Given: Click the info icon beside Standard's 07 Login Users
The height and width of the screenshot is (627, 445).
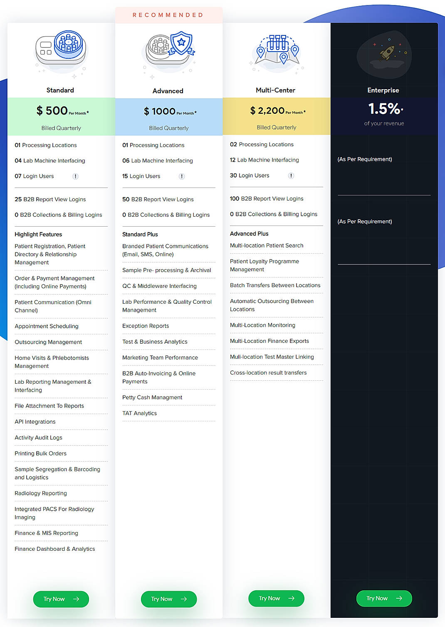Looking at the screenshot, I should [x=75, y=176].
